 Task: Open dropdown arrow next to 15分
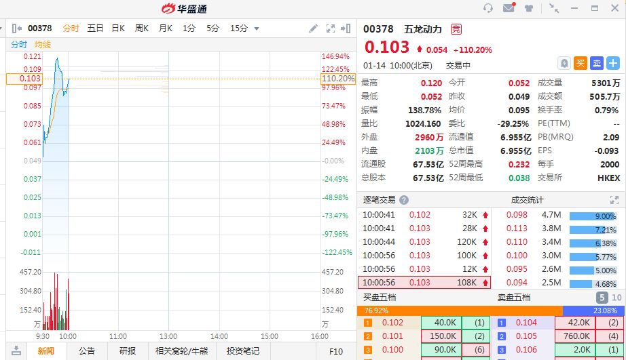tap(257, 28)
